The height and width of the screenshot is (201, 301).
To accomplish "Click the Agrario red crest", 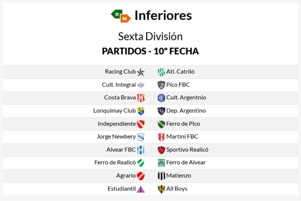I will 141,176.
